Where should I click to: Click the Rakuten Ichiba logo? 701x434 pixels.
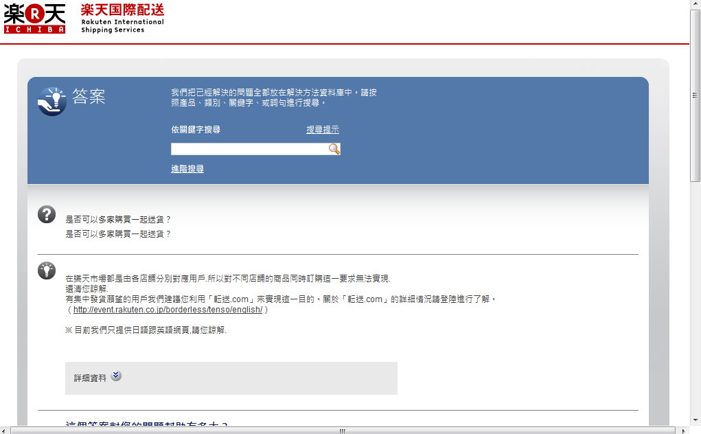pyautogui.click(x=34, y=19)
